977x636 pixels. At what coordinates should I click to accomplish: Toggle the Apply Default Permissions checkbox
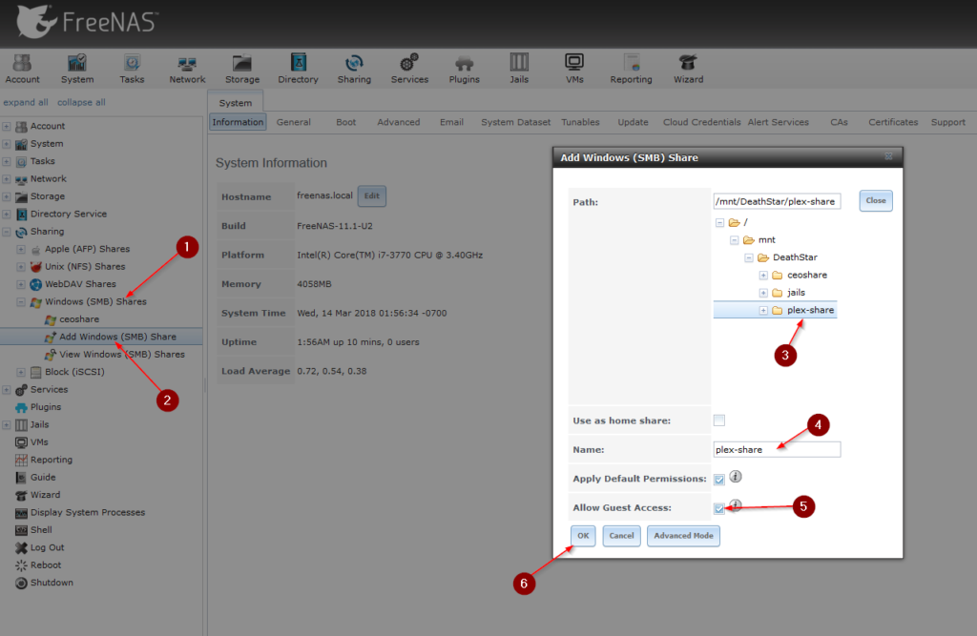coord(719,479)
